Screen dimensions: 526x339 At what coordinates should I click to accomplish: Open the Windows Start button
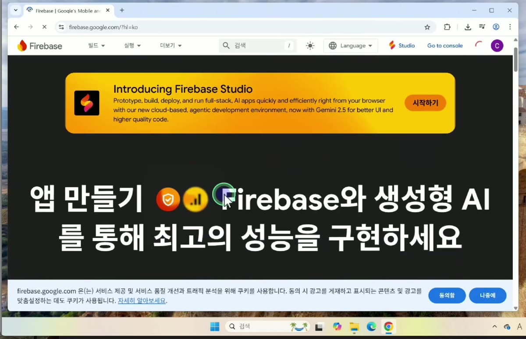215,326
